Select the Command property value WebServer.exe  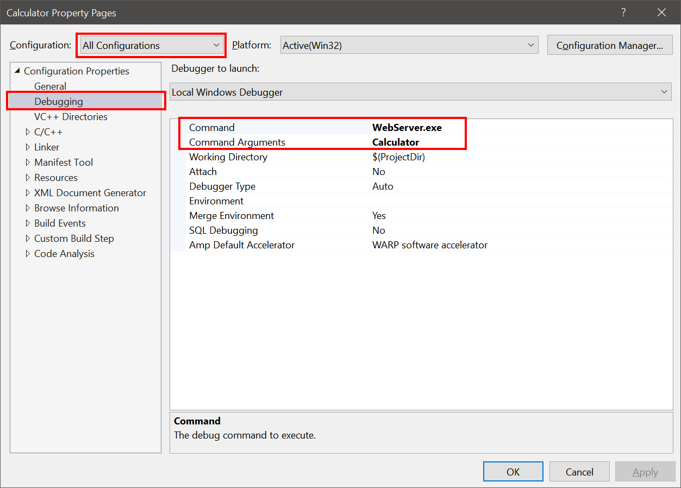[x=407, y=128]
